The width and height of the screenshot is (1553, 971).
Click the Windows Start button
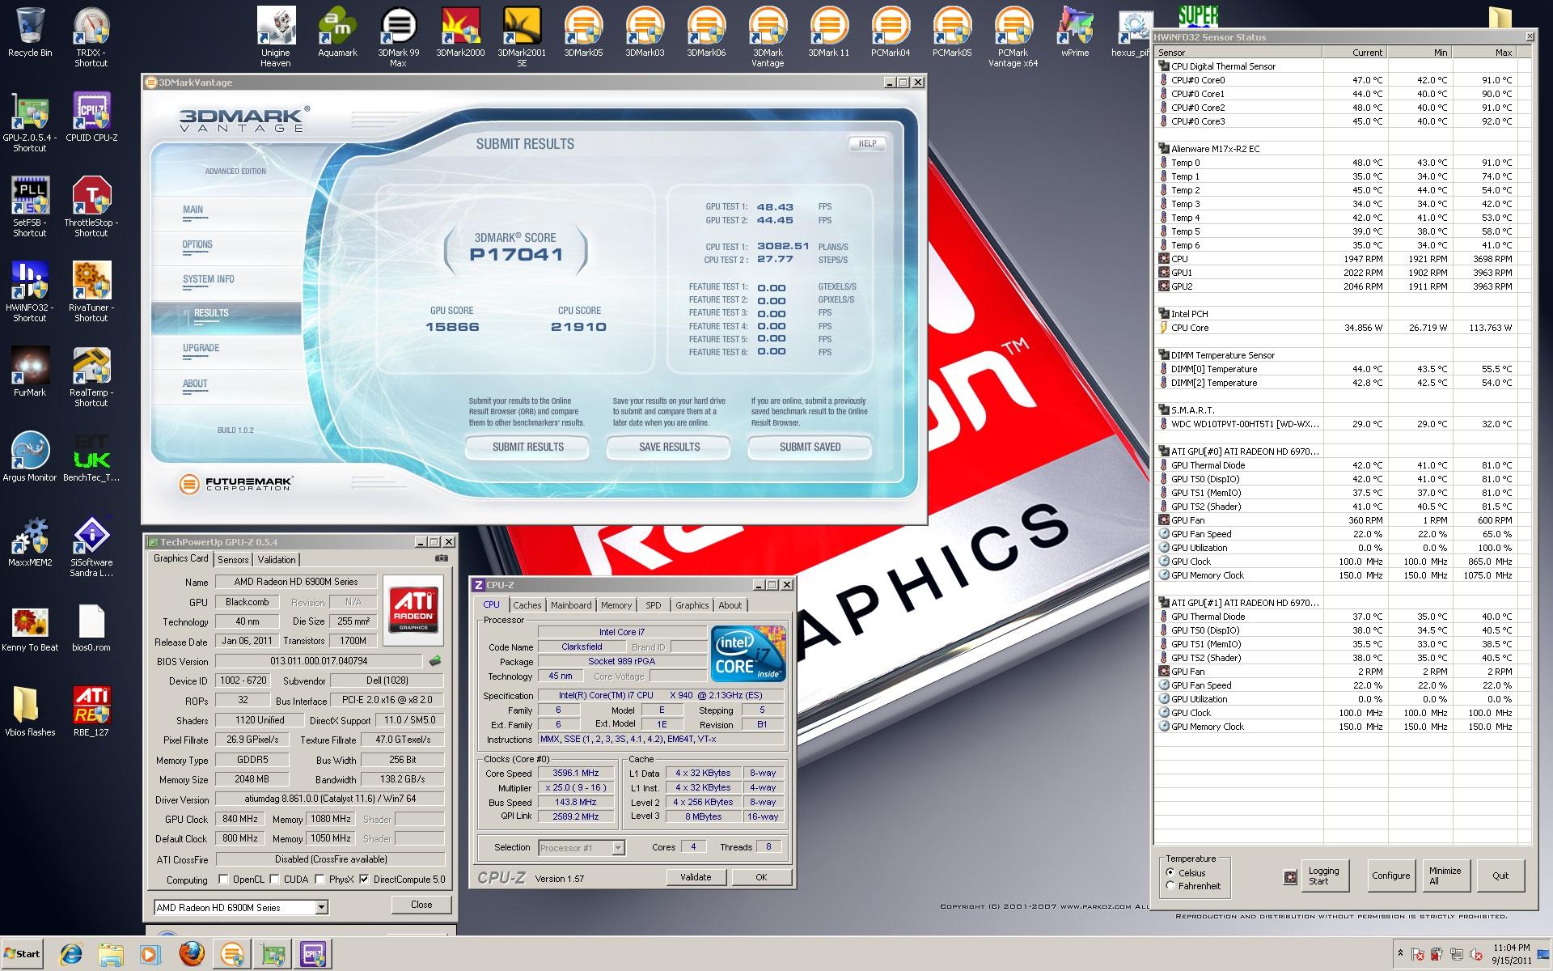tap(22, 954)
